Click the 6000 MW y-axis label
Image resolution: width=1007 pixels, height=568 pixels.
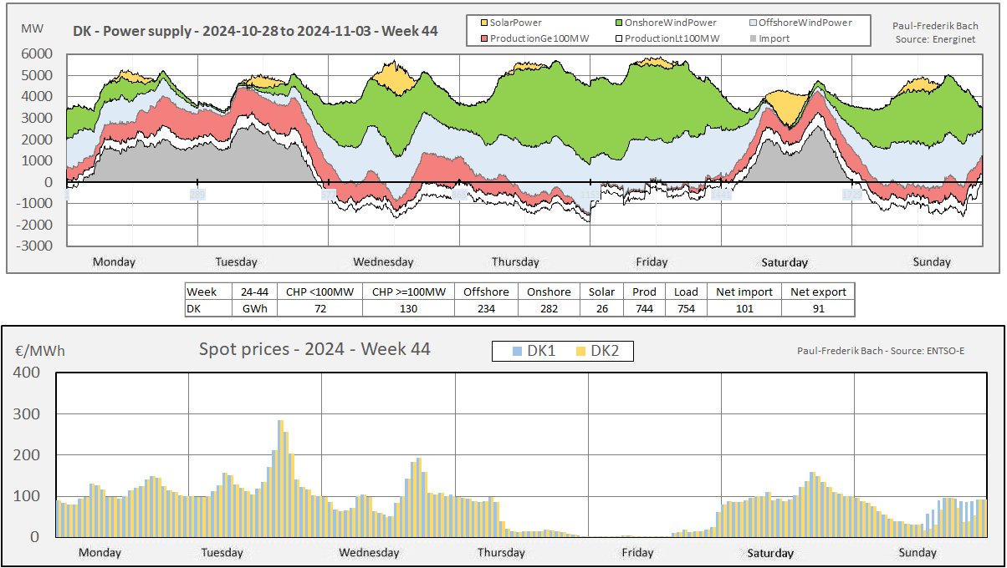click(x=35, y=54)
